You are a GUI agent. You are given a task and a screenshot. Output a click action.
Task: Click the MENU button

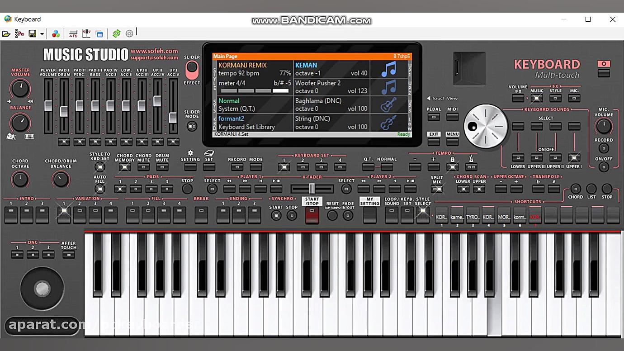(x=452, y=142)
